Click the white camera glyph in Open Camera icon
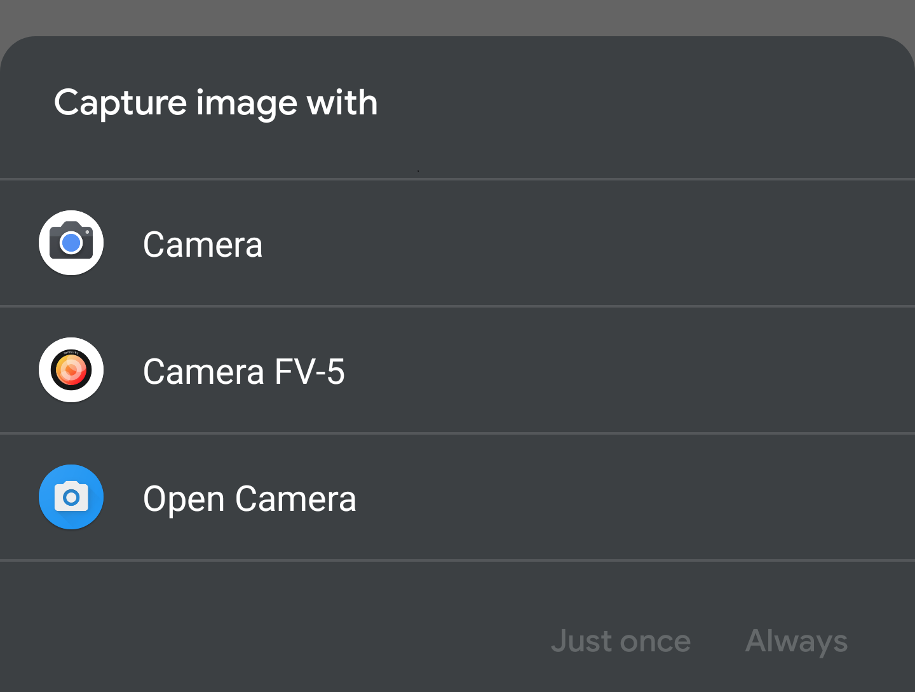 pyautogui.click(x=71, y=497)
